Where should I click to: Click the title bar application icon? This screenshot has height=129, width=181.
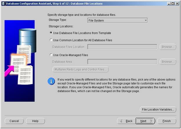3,4
